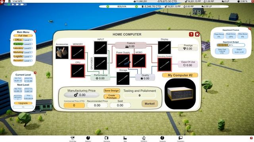Click the Ease-Of-Use stat box

point(188,64)
